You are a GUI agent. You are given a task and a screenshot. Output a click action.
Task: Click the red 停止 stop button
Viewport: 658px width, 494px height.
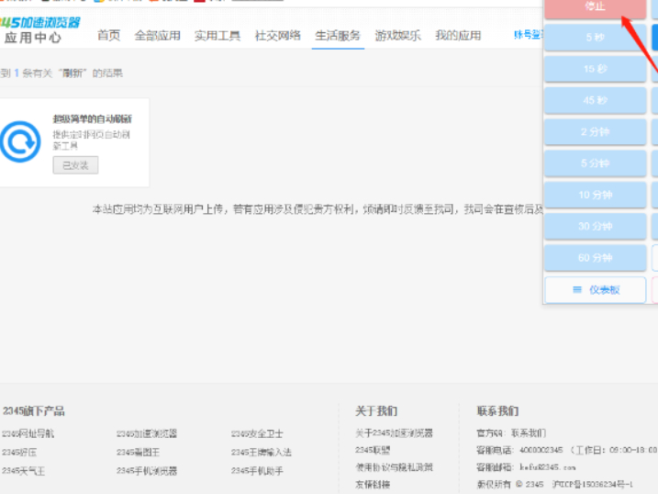click(595, 8)
